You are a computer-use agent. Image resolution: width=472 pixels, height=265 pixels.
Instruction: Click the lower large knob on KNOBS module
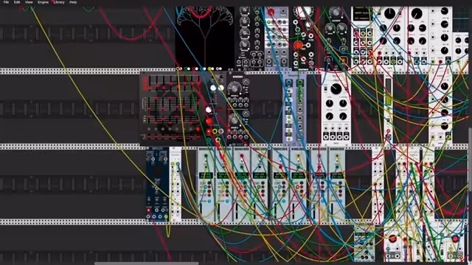235,120
